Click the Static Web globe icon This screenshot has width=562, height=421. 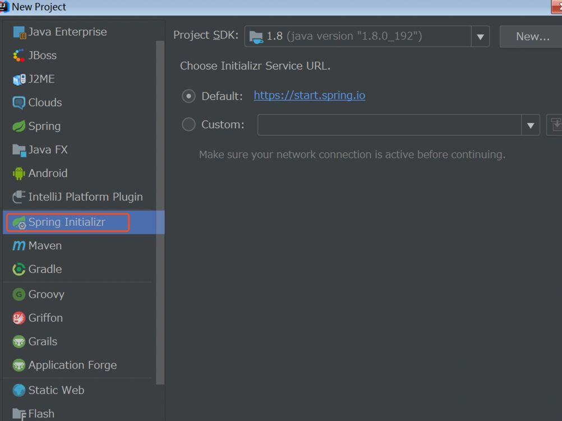click(x=19, y=390)
